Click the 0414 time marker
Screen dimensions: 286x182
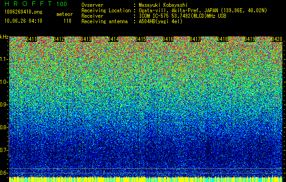[x=114, y=39]
